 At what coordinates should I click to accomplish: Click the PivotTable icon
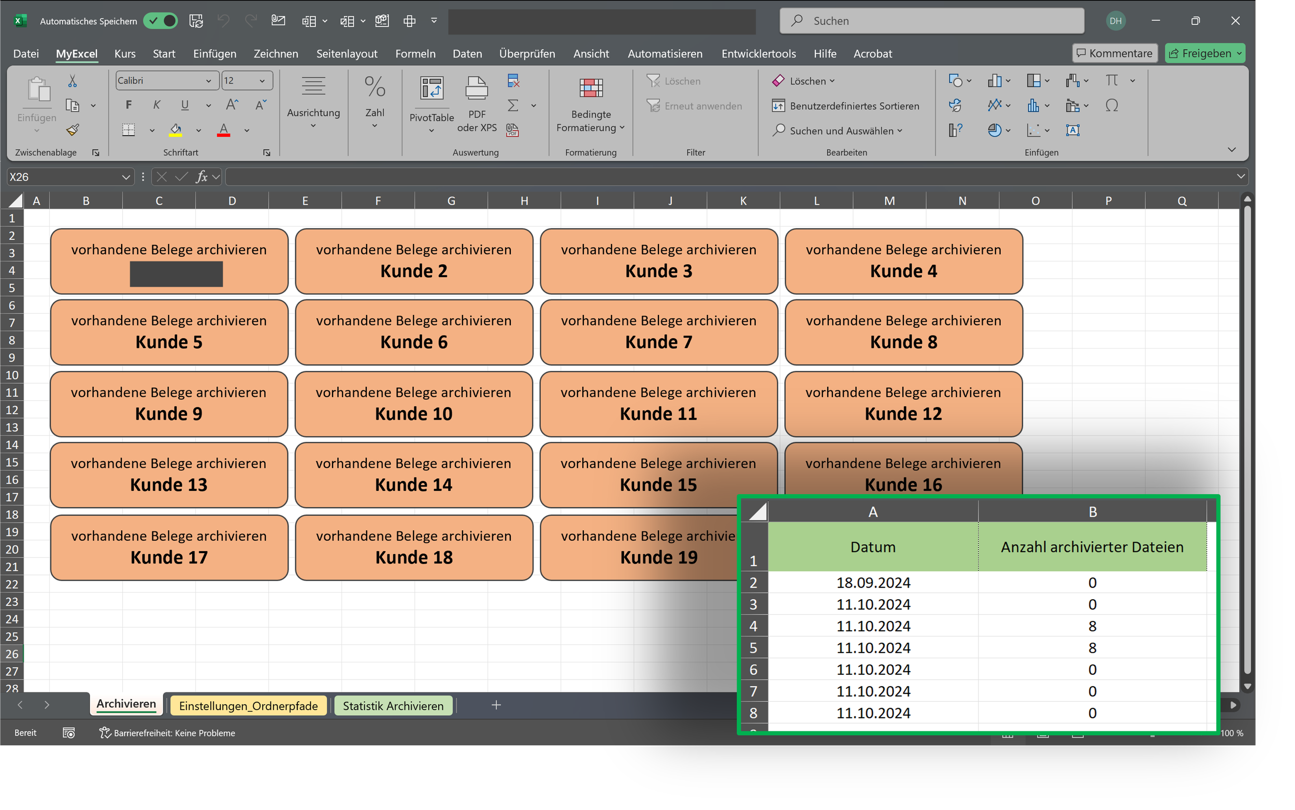point(431,89)
